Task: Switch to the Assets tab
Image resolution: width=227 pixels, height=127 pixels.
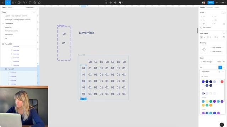Action: pos(10,7)
